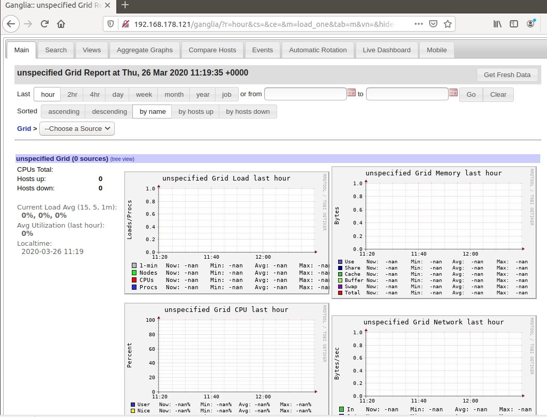Click the Get Fresh Data button

point(507,75)
